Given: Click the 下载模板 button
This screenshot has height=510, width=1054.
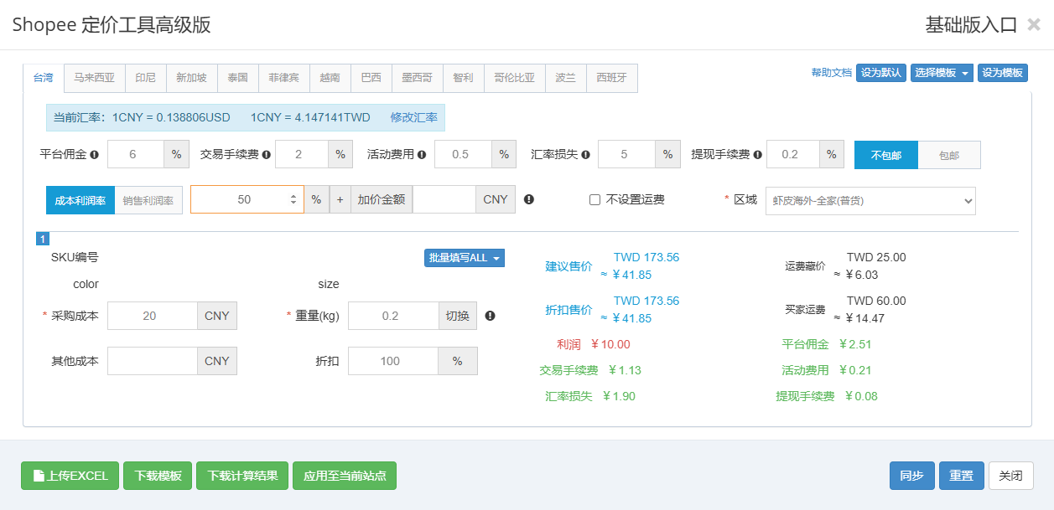Looking at the screenshot, I should [158, 476].
